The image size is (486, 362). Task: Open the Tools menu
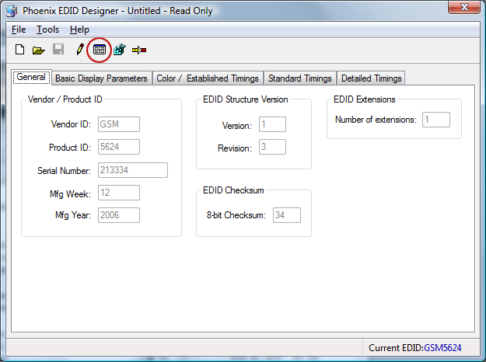tap(47, 30)
